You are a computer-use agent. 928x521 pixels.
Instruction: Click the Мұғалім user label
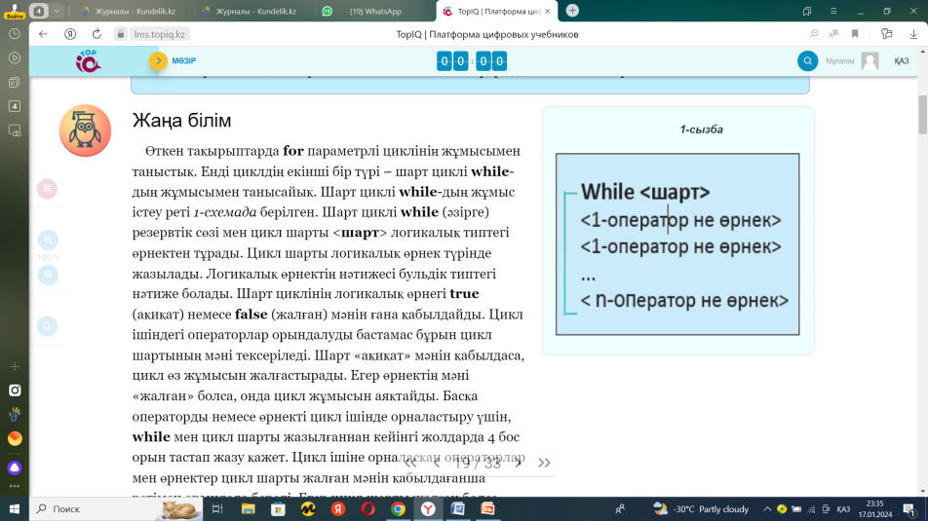840,61
